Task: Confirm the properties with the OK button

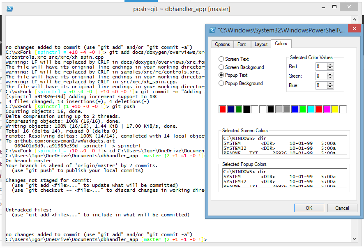Action: tap(309, 208)
